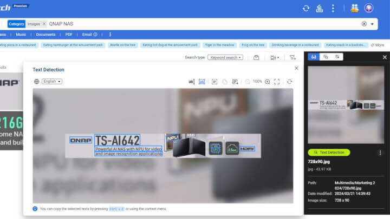Click the info icon next to Email
The width and height of the screenshot is (390, 219).
(95, 35)
